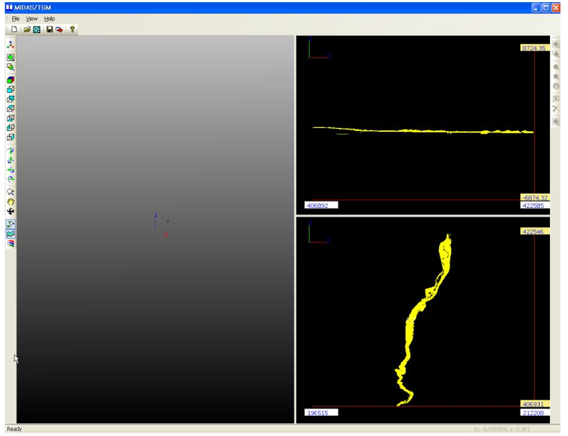Click the Open folder toolbar icon

tap(27, 29)
